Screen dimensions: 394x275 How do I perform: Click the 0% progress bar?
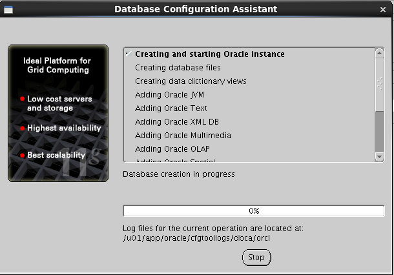tap(254, 210)
